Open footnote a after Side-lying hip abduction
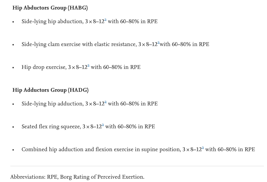The width and height of the screenshot is (267, 182). [105, 20]
